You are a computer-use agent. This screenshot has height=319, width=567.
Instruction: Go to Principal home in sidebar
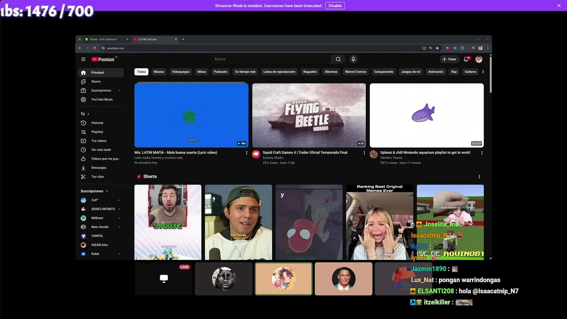point(101,73)
